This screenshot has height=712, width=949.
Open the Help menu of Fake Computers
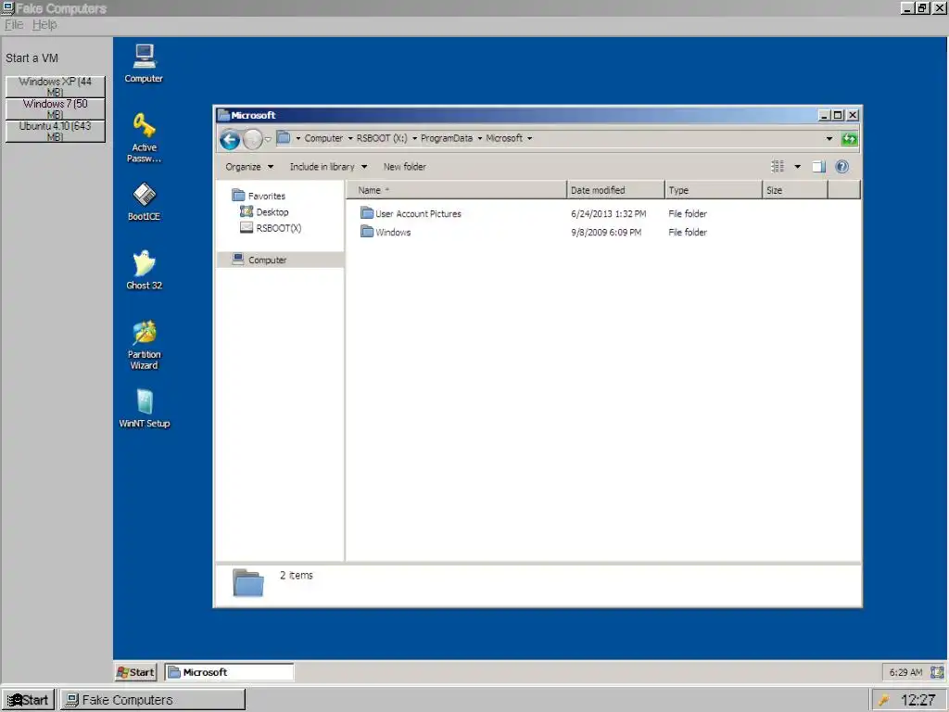[44, 25]
